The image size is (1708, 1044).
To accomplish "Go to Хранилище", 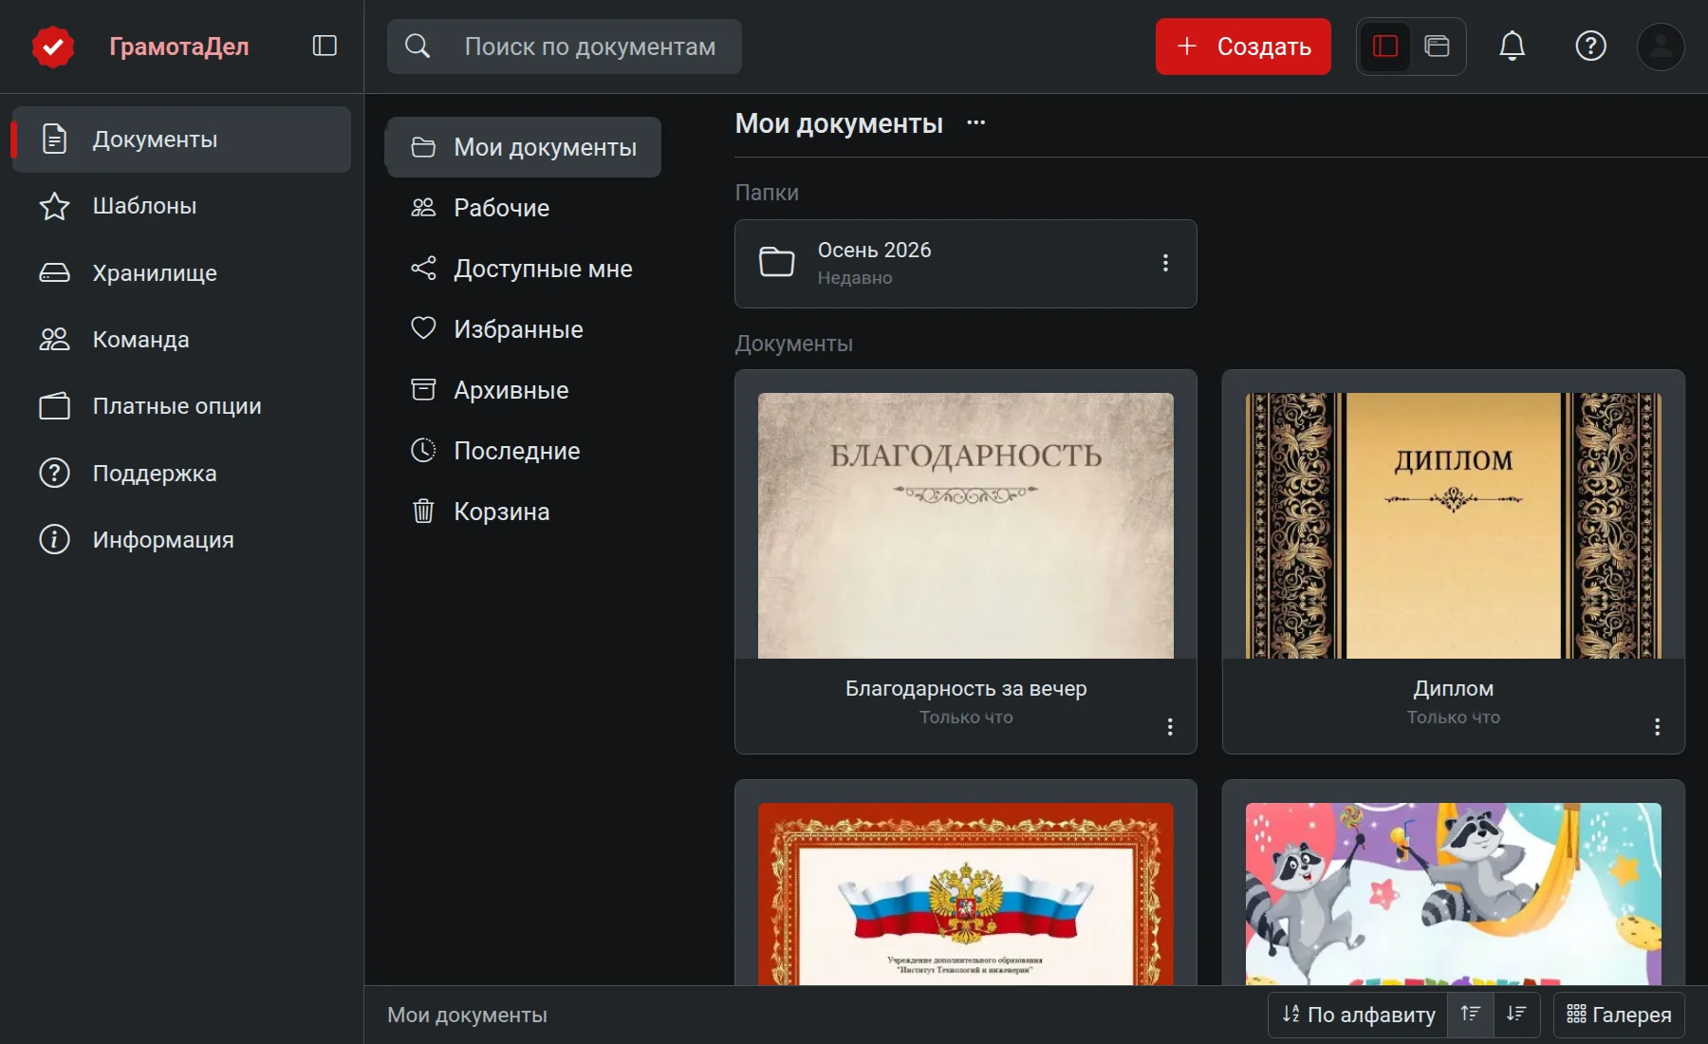I will pos(181,273).
